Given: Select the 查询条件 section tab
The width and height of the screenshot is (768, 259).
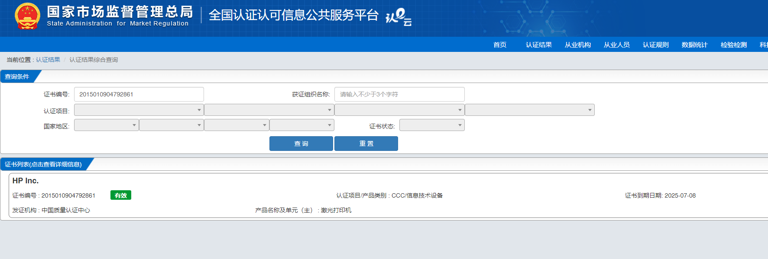Looking at the screenshot, I should [17, 77].
